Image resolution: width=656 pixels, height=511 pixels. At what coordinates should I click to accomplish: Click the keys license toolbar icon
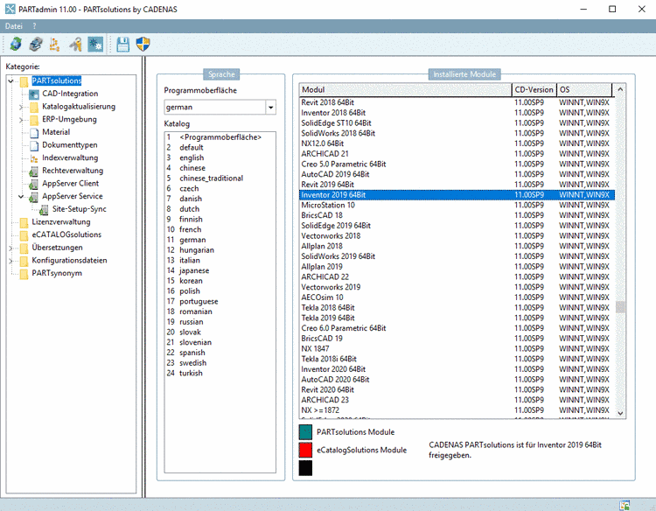click(x=75, y=44)
